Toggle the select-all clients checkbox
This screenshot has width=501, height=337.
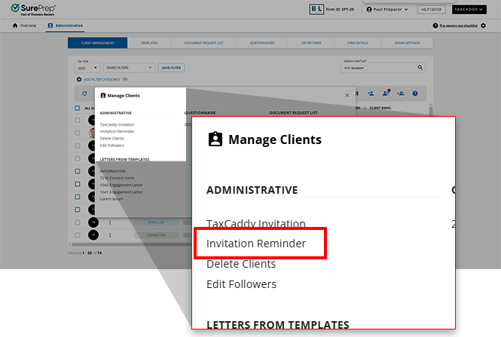[78, 108]
